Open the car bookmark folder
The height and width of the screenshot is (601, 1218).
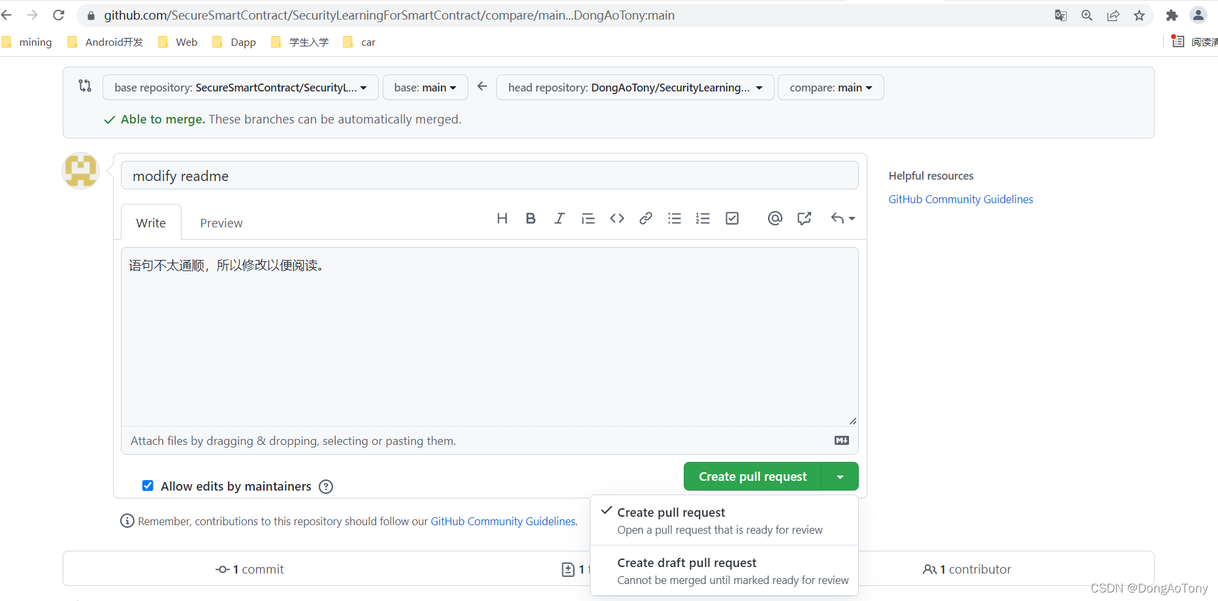[359, 42]
